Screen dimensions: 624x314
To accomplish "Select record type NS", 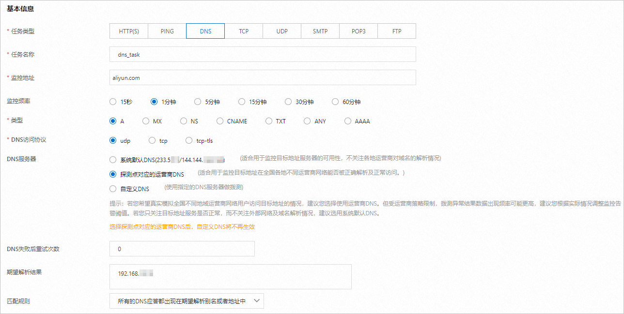I will click(184, 121).
